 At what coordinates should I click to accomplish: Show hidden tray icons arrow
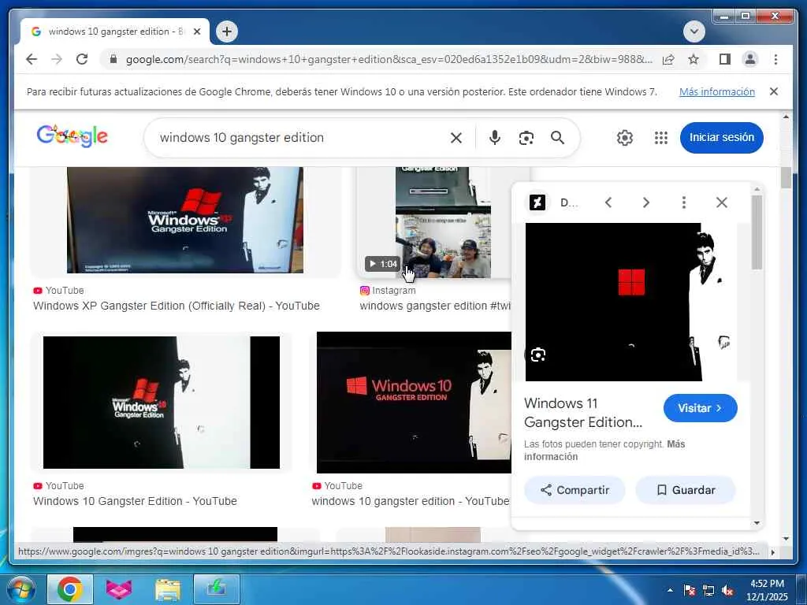click(x=670, y=590)
